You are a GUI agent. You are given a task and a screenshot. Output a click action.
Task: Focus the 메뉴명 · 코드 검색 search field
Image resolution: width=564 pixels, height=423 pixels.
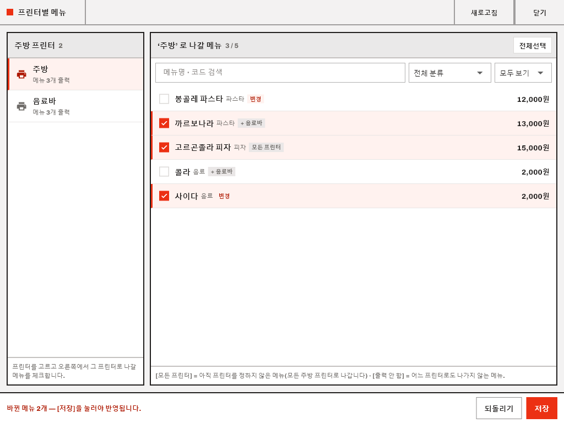point(280,73)
